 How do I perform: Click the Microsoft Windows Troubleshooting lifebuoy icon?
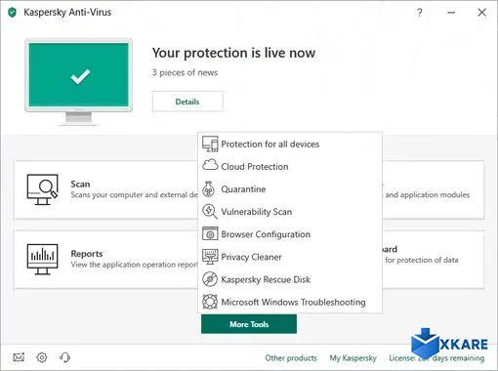pyautogui.click(x=210, y=302)
